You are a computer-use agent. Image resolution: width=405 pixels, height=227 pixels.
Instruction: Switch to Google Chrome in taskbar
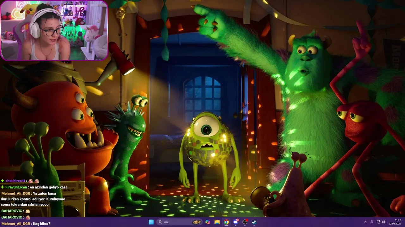[x=226, y=222]
